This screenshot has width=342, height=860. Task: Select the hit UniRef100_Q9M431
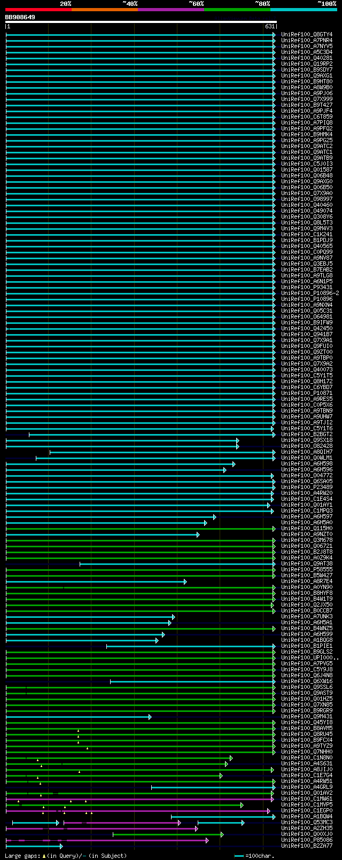click(307, 717)
